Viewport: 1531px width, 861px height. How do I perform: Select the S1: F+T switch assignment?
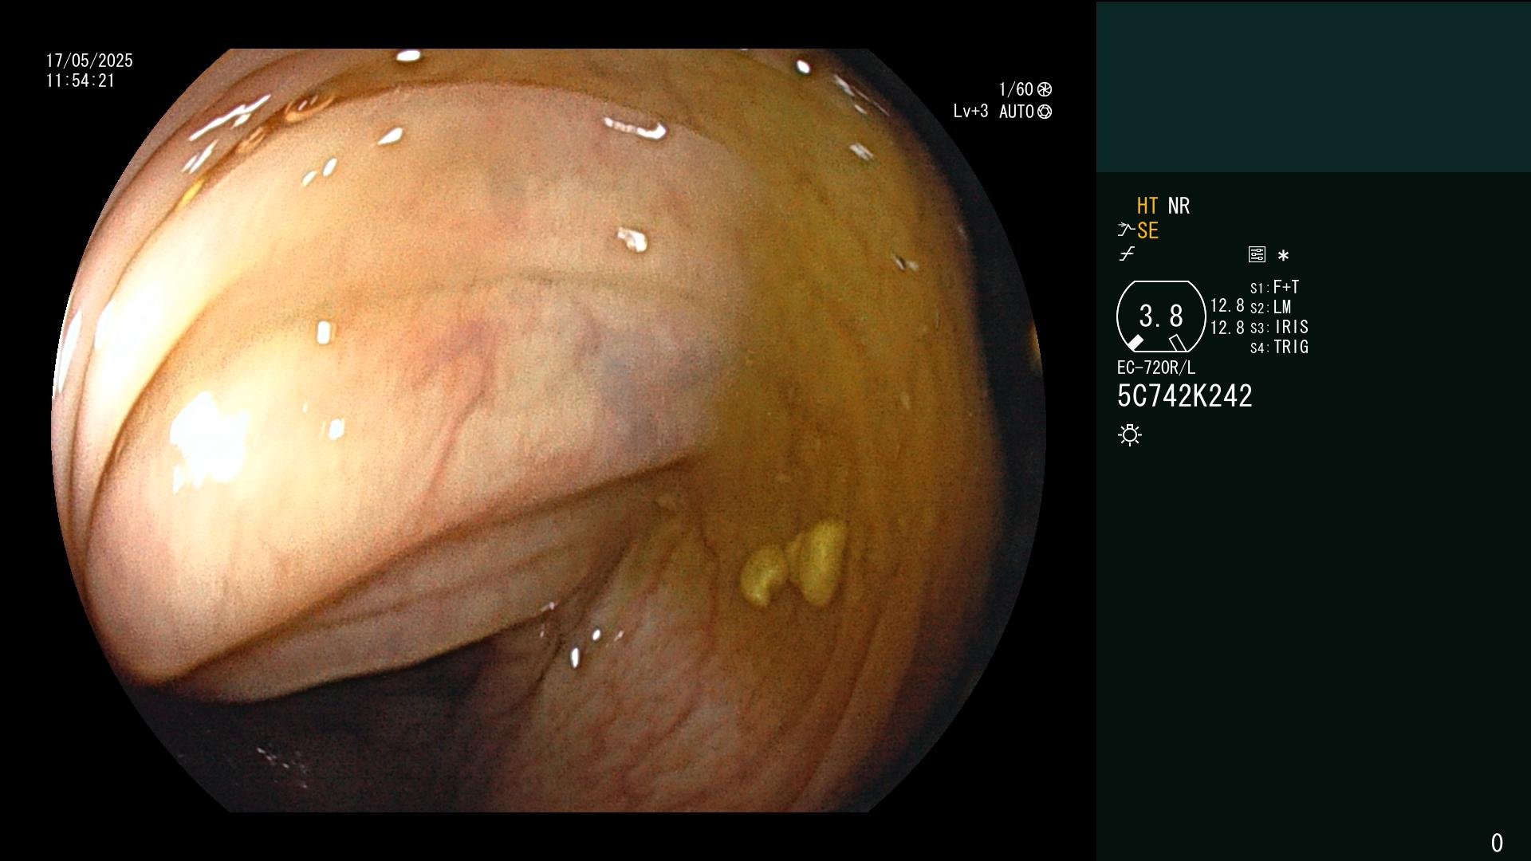(x=1275, y=288)
